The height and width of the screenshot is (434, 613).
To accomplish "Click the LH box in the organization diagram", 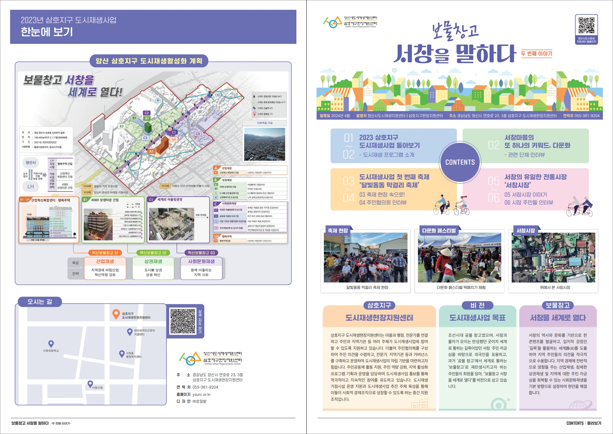I will pyautogui.click(x=31, y=187).
